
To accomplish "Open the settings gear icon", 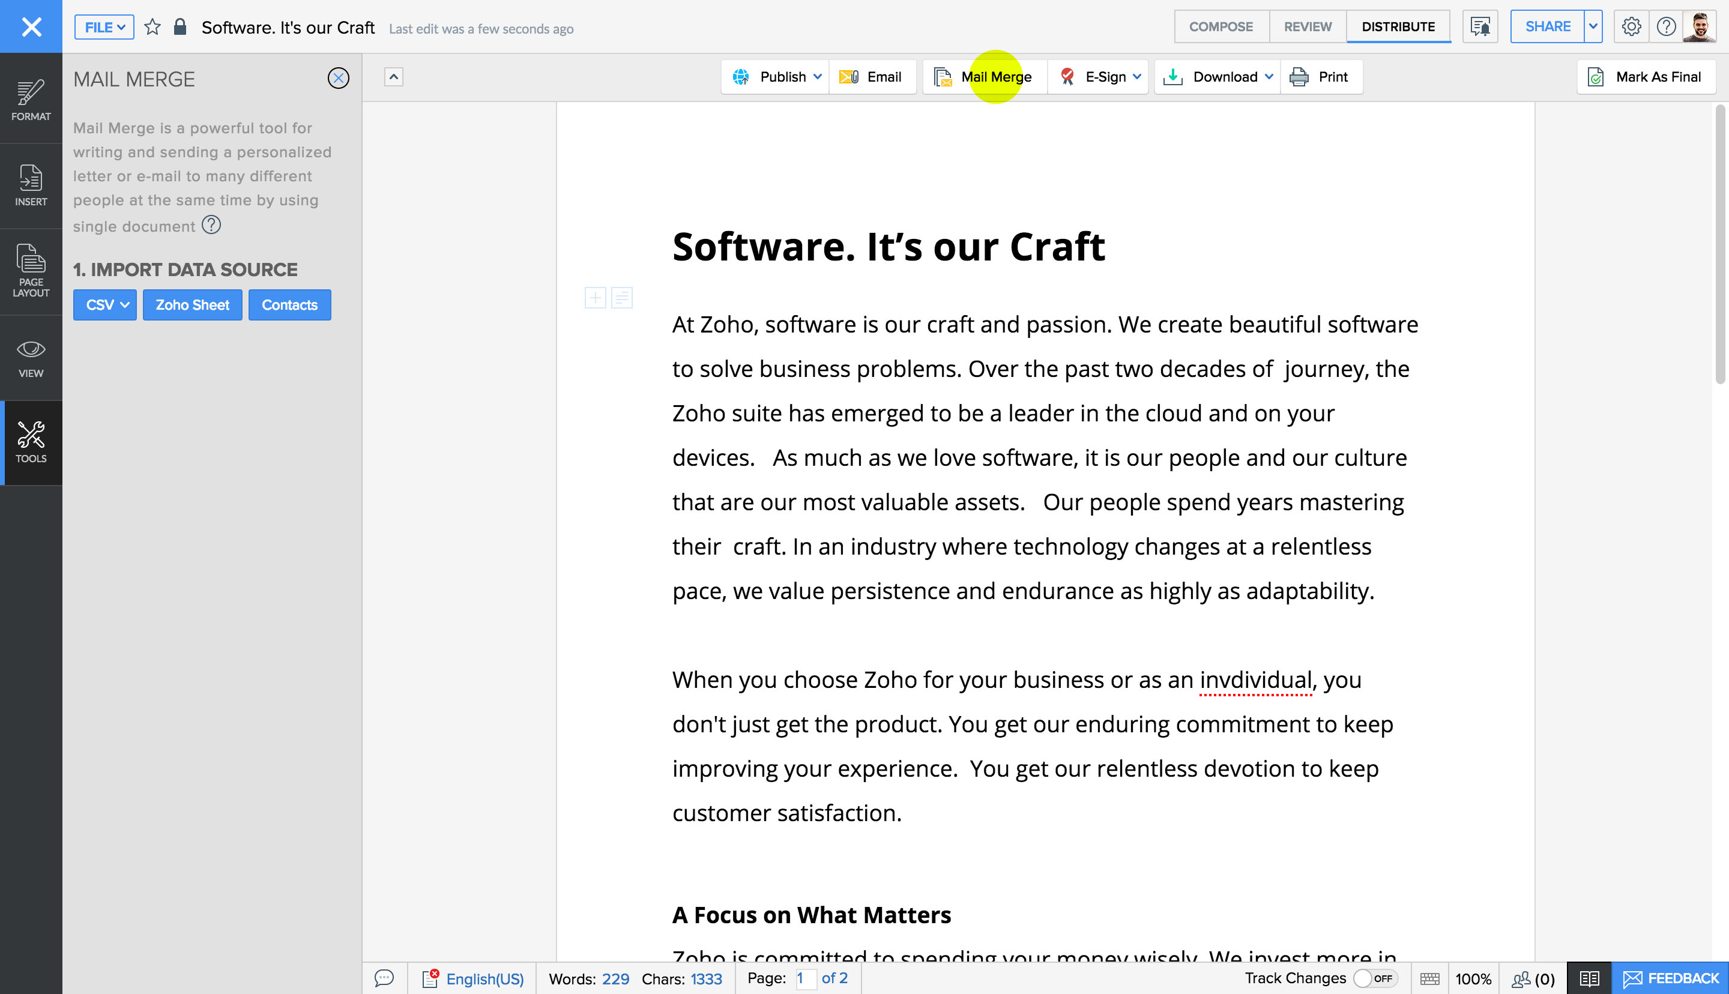I will [x=1631, y=27].
